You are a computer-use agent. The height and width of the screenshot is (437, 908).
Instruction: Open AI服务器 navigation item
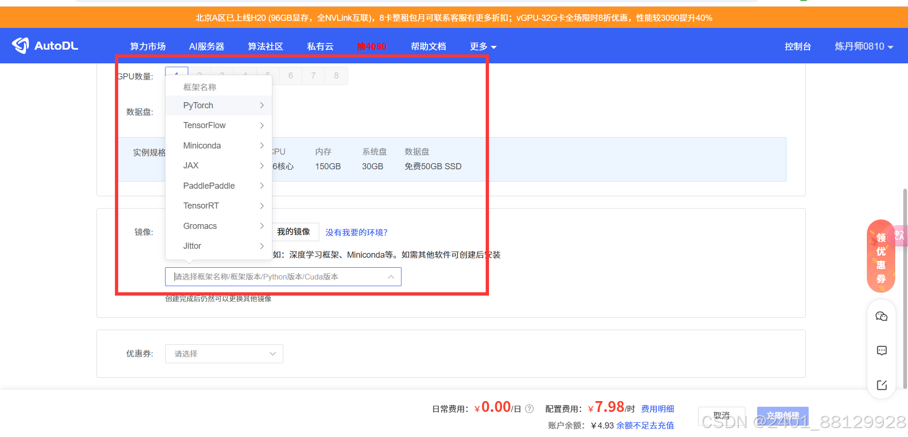tap(207, 46)
